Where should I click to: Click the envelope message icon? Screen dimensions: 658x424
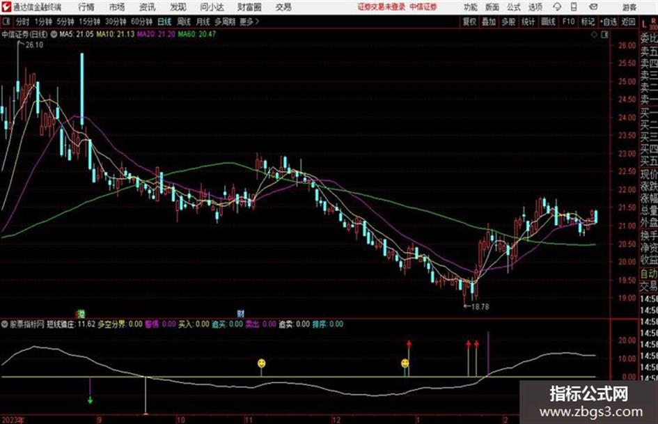593,7
